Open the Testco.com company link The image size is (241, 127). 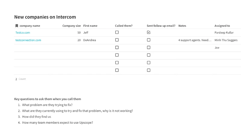23,32
